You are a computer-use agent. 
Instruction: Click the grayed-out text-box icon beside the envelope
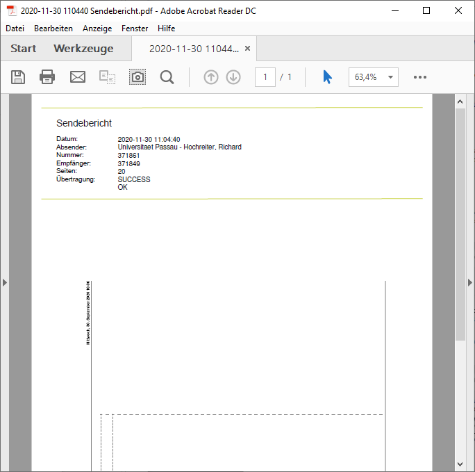point(107,77)
